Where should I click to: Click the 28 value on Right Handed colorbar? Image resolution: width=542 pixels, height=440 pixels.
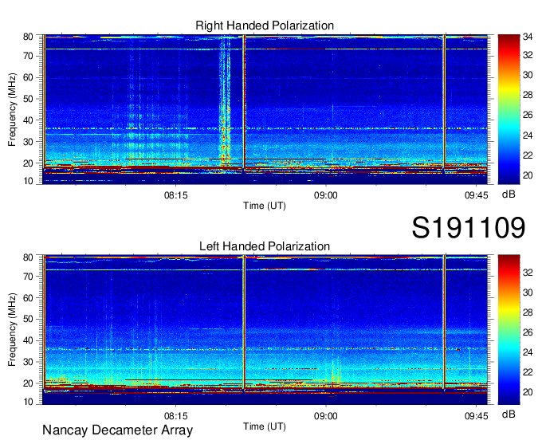(x=528, y=95)
